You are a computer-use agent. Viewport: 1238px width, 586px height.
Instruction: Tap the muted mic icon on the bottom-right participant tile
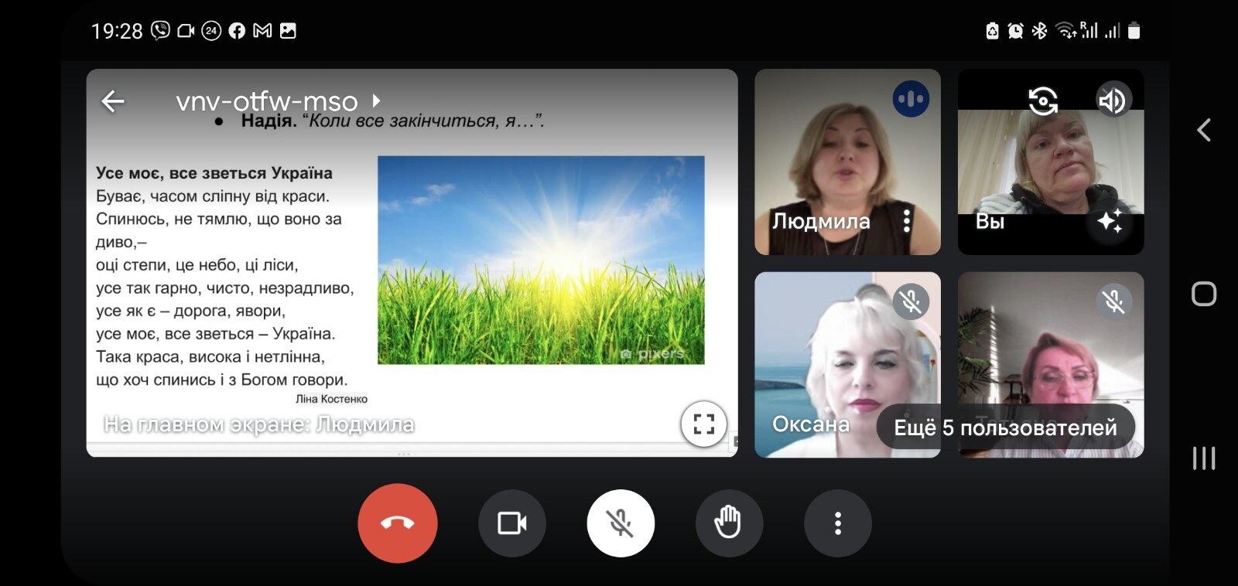point(1114,302)
